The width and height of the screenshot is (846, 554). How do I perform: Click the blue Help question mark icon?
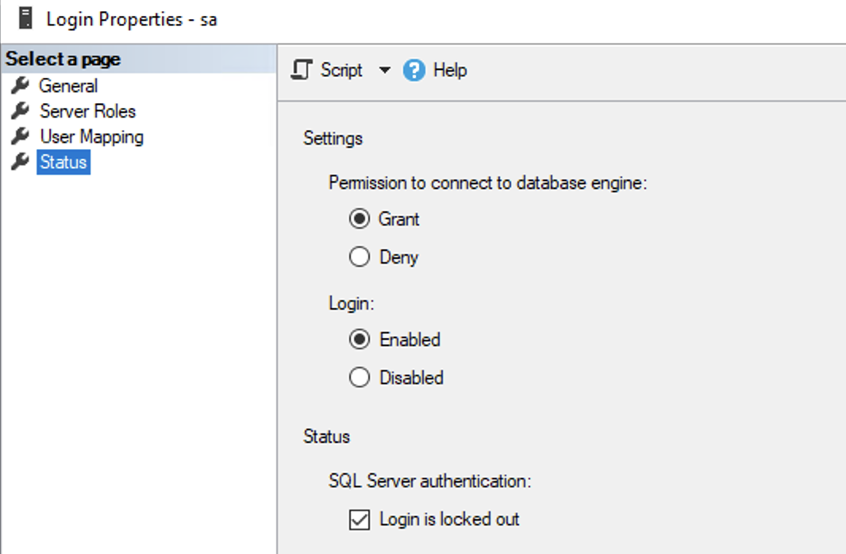413,71
